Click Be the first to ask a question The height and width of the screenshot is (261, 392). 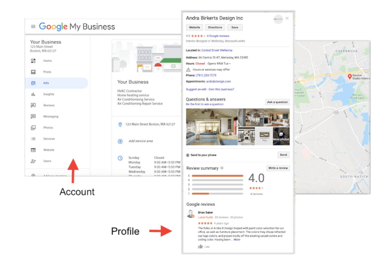click(204, 104)
